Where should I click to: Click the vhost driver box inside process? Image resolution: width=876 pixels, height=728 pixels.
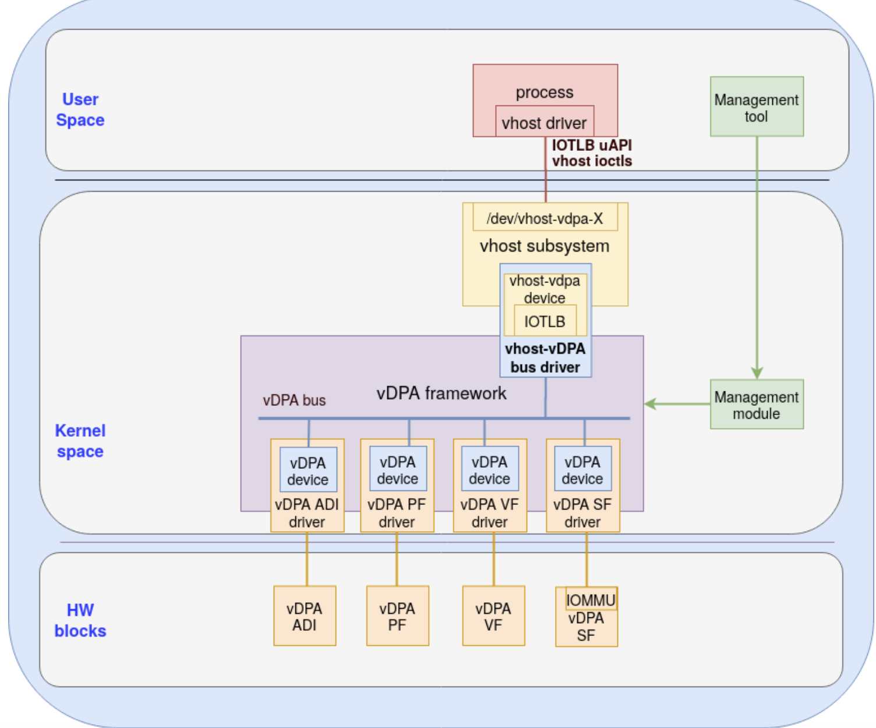pyautogui.click(x=543, y=122)
